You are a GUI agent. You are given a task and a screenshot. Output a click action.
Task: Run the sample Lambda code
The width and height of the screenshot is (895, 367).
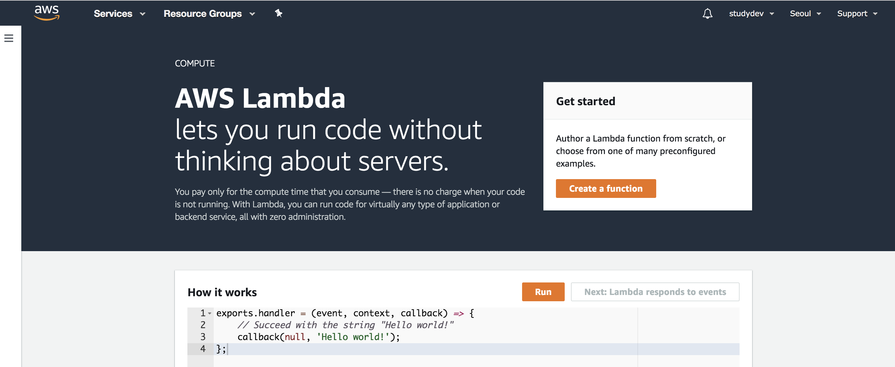[x=543, y=292]
